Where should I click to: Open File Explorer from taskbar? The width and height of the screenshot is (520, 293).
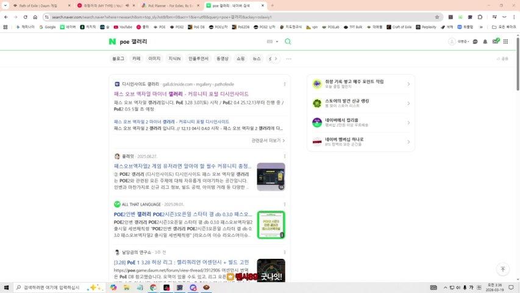127,288
